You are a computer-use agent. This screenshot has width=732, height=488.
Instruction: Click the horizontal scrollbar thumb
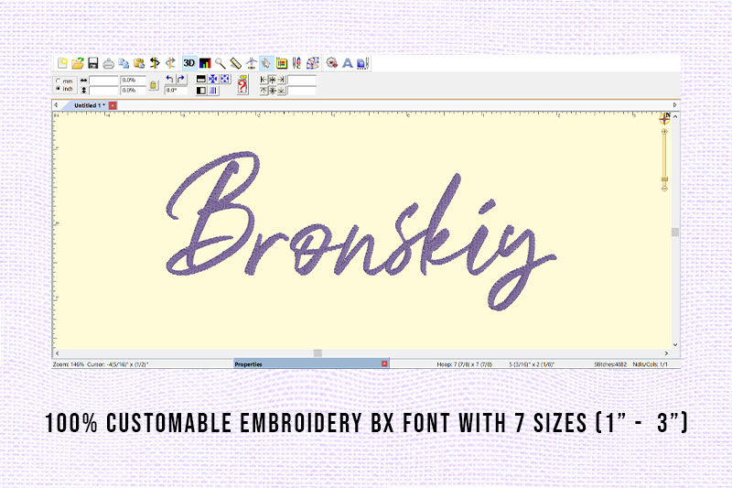[x=318, y=353]
